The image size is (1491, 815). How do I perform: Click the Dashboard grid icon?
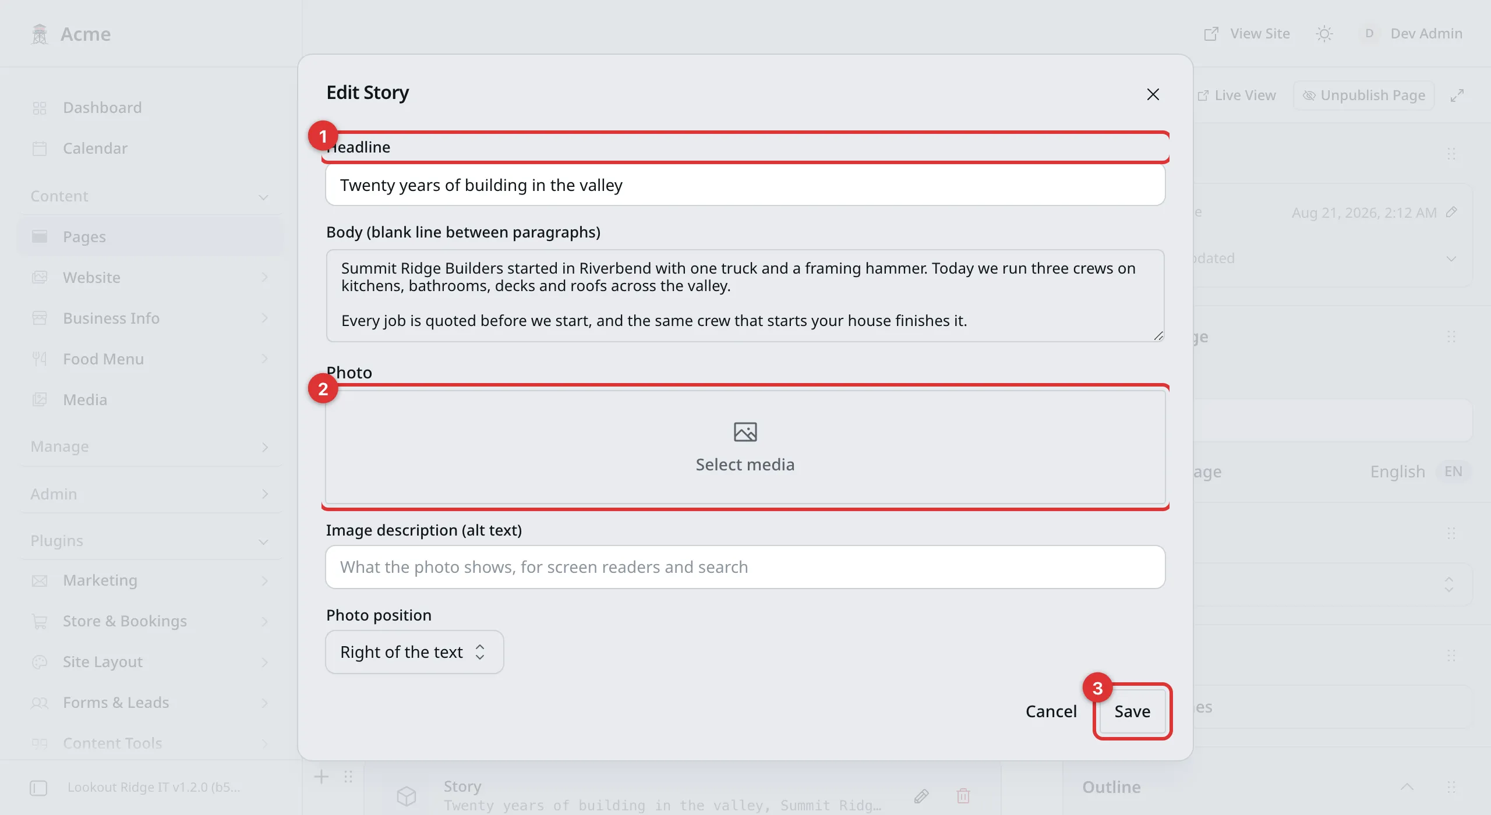[40, 108]
